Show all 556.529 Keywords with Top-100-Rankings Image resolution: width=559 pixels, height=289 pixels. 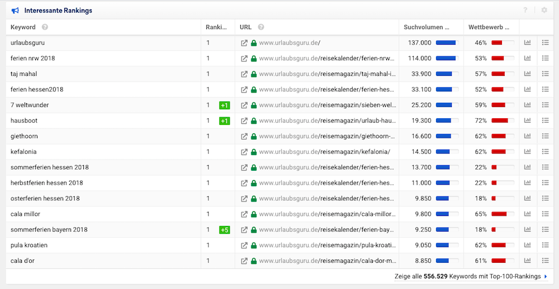point(471,277)
